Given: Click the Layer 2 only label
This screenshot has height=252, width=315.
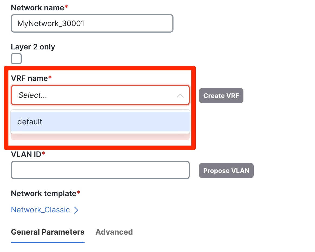Looking at the screenshot, I should click(33, 47).
